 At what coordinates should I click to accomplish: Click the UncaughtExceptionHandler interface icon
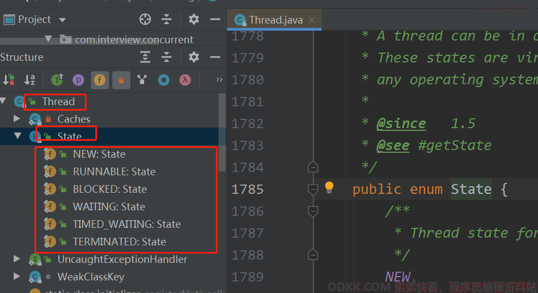click(x=35, y=260)
